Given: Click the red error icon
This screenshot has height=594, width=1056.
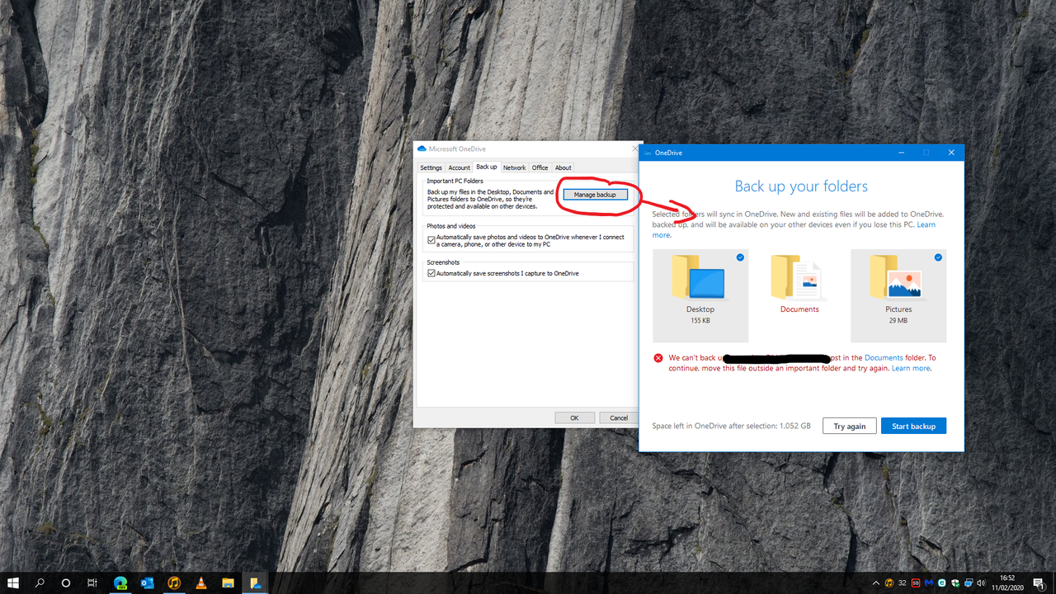Looking at the screenshot, I should click(658, 358).
